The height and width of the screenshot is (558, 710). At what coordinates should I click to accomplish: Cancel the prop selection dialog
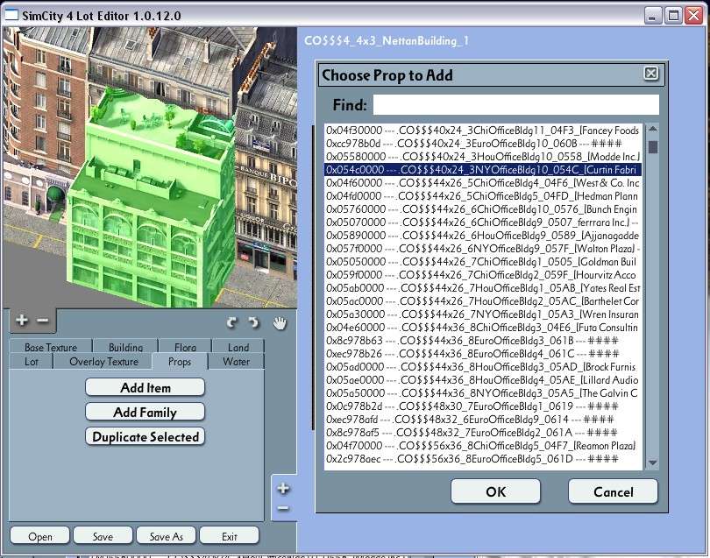pos(613,491)
